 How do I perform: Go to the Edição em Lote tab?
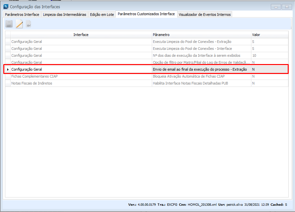[102, 15]
